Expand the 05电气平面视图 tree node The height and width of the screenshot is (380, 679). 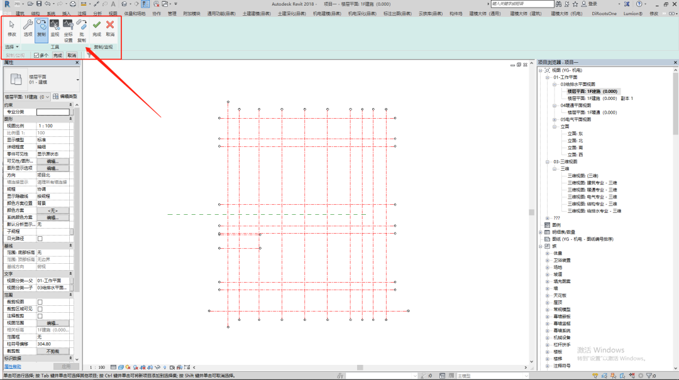click(x=555, y=119)
